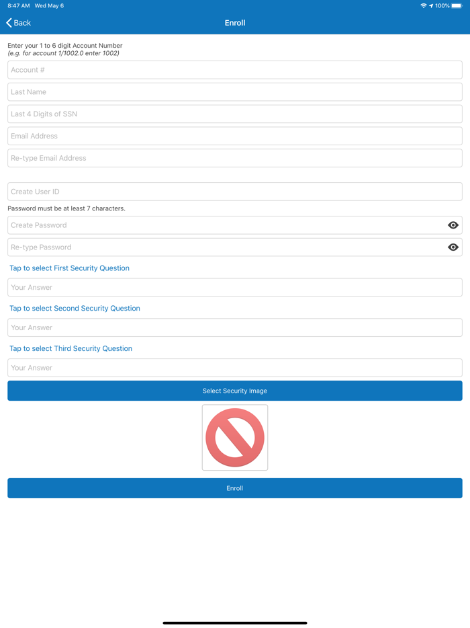Tap answer field under Third Security Question

pos(235,368)
